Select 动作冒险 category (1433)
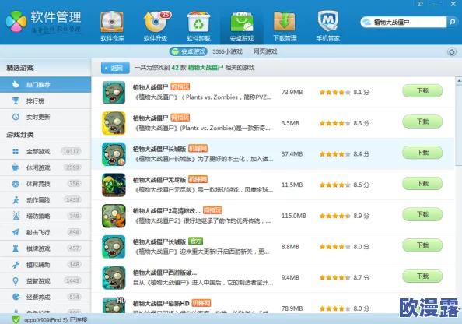This screenshot has height=324, width=462. pyautogui.click(x=45, y=200)
